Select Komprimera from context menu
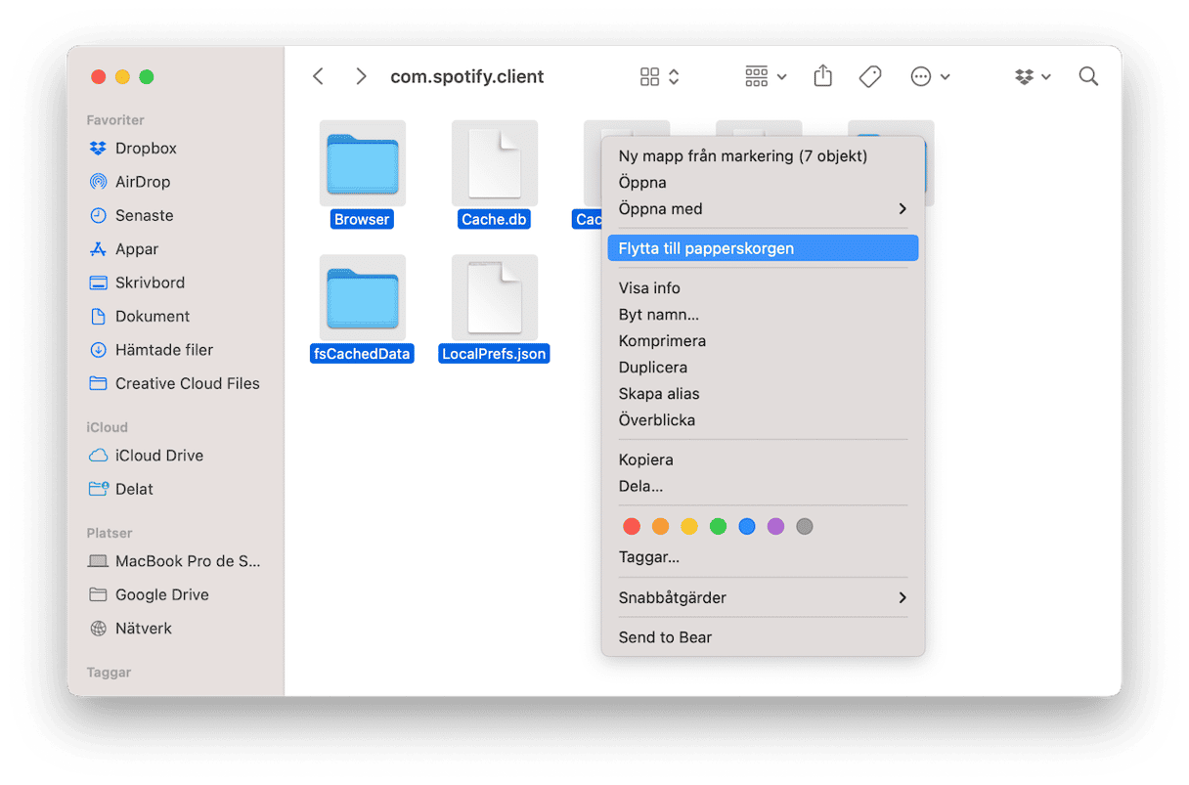This screenshot has width=1189, height=785. click(662, 341)
